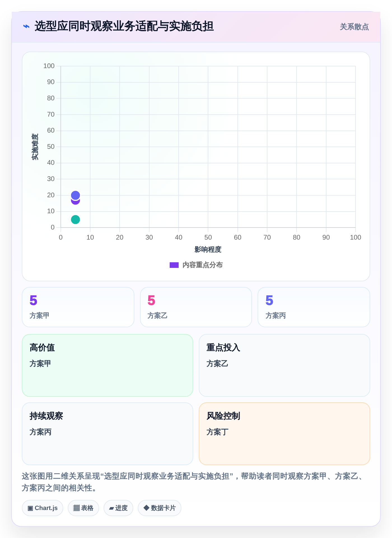Image resolution: width=392 pixels, height=538 pixels.
Task: Click the Chart.js tag chip
Action: [43, 508]
